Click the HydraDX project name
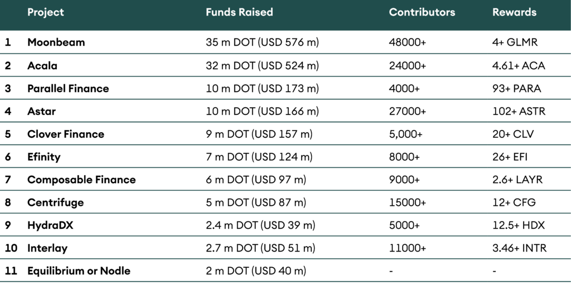Viewport: 571px width, 284px height. (51, 225)
